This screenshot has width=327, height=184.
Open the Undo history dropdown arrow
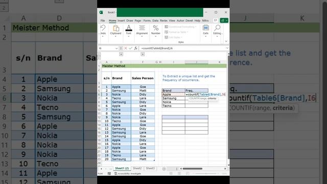103,36
